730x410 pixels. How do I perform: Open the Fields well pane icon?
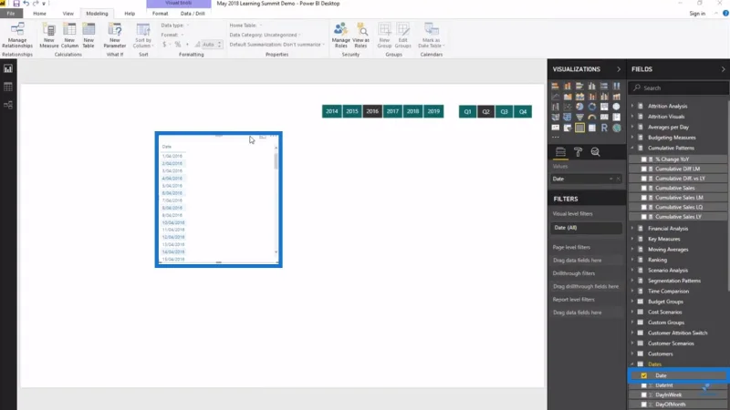point(560,152)
